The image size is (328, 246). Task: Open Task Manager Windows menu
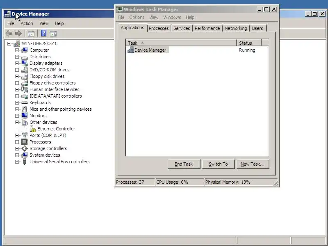172,17
